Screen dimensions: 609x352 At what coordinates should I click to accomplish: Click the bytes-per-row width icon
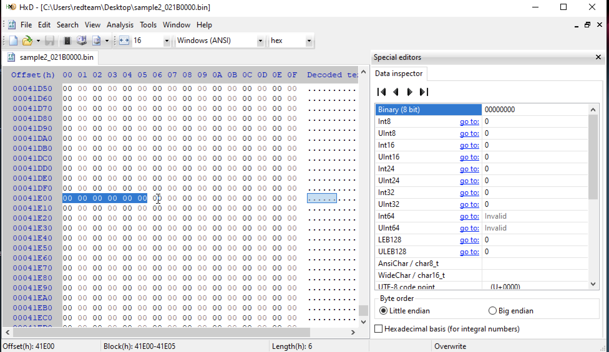pos(124,40)
